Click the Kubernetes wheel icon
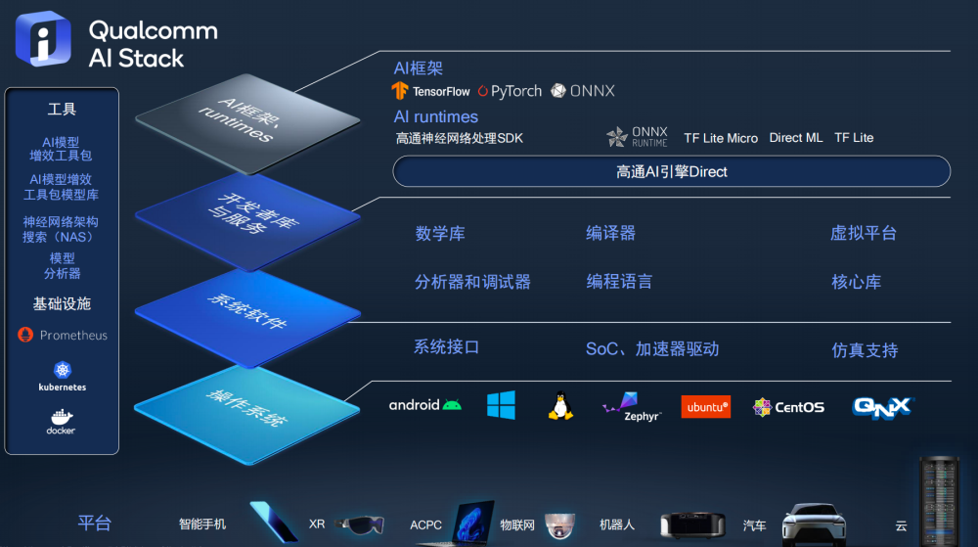 point(63,370)
